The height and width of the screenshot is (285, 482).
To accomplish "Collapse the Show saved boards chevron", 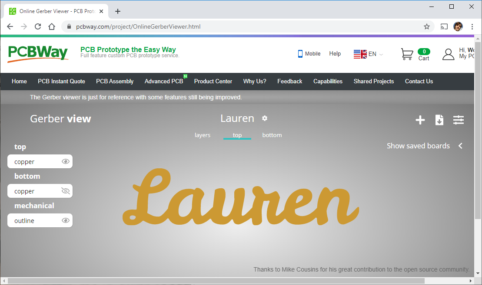I will (460, 146).
